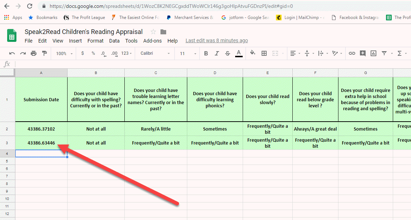Click the functions (Σ) icon
This screenshot has height=220, width=411.
tap(400, 53)
